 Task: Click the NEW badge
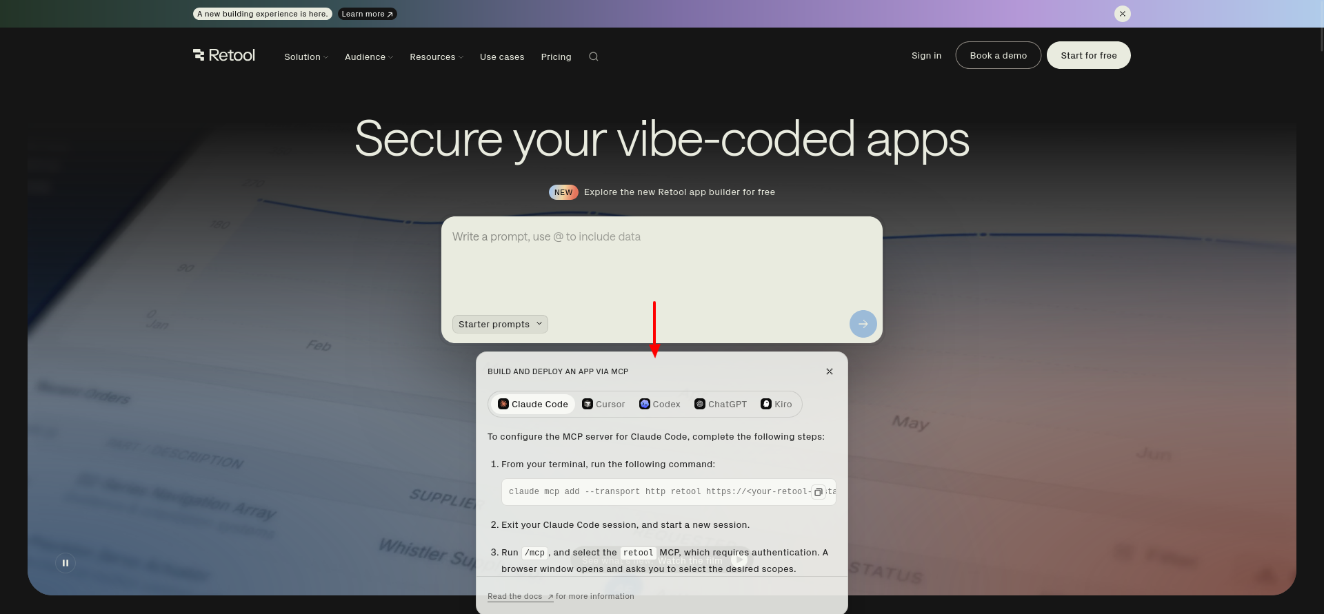click(x=563, y=192)
